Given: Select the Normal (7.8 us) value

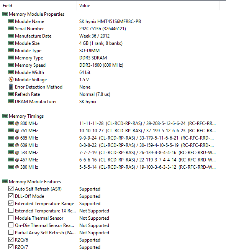Looking at the screenshot, I should (x=95, y=94).
